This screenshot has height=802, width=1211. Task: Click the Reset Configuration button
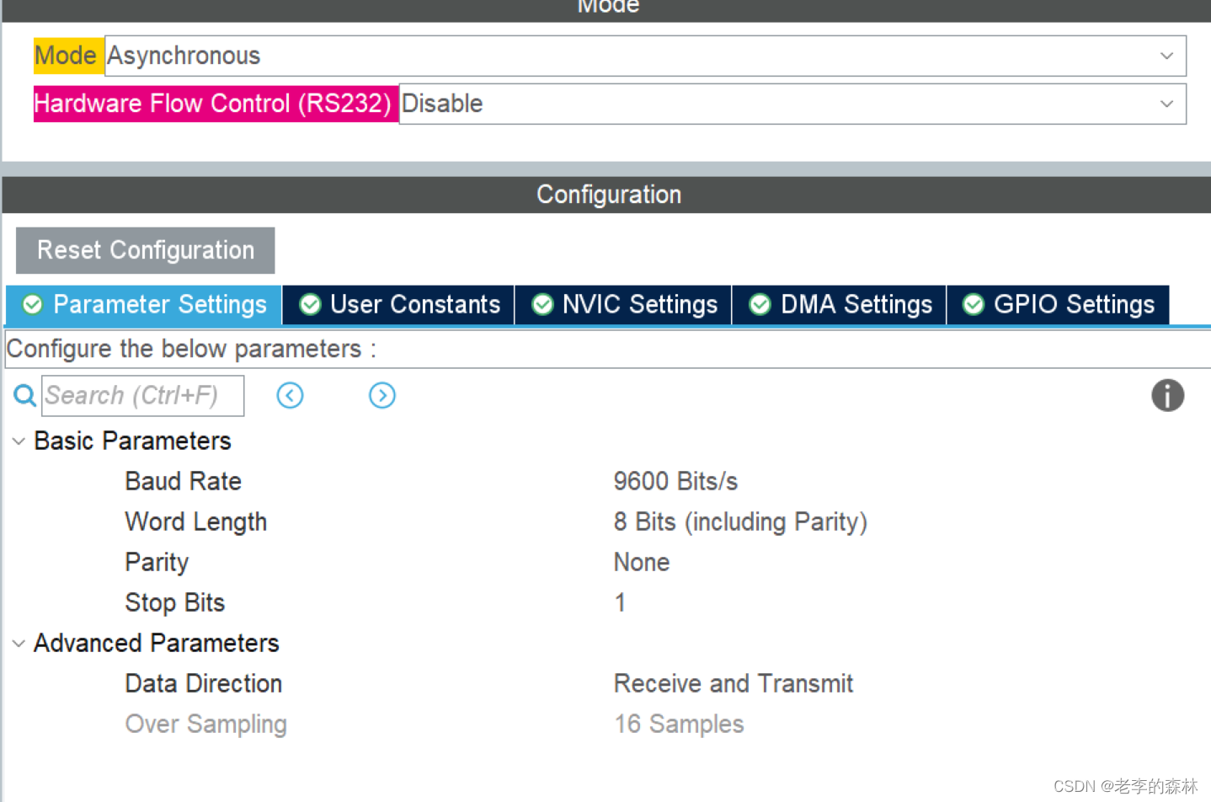pos(145,250)
